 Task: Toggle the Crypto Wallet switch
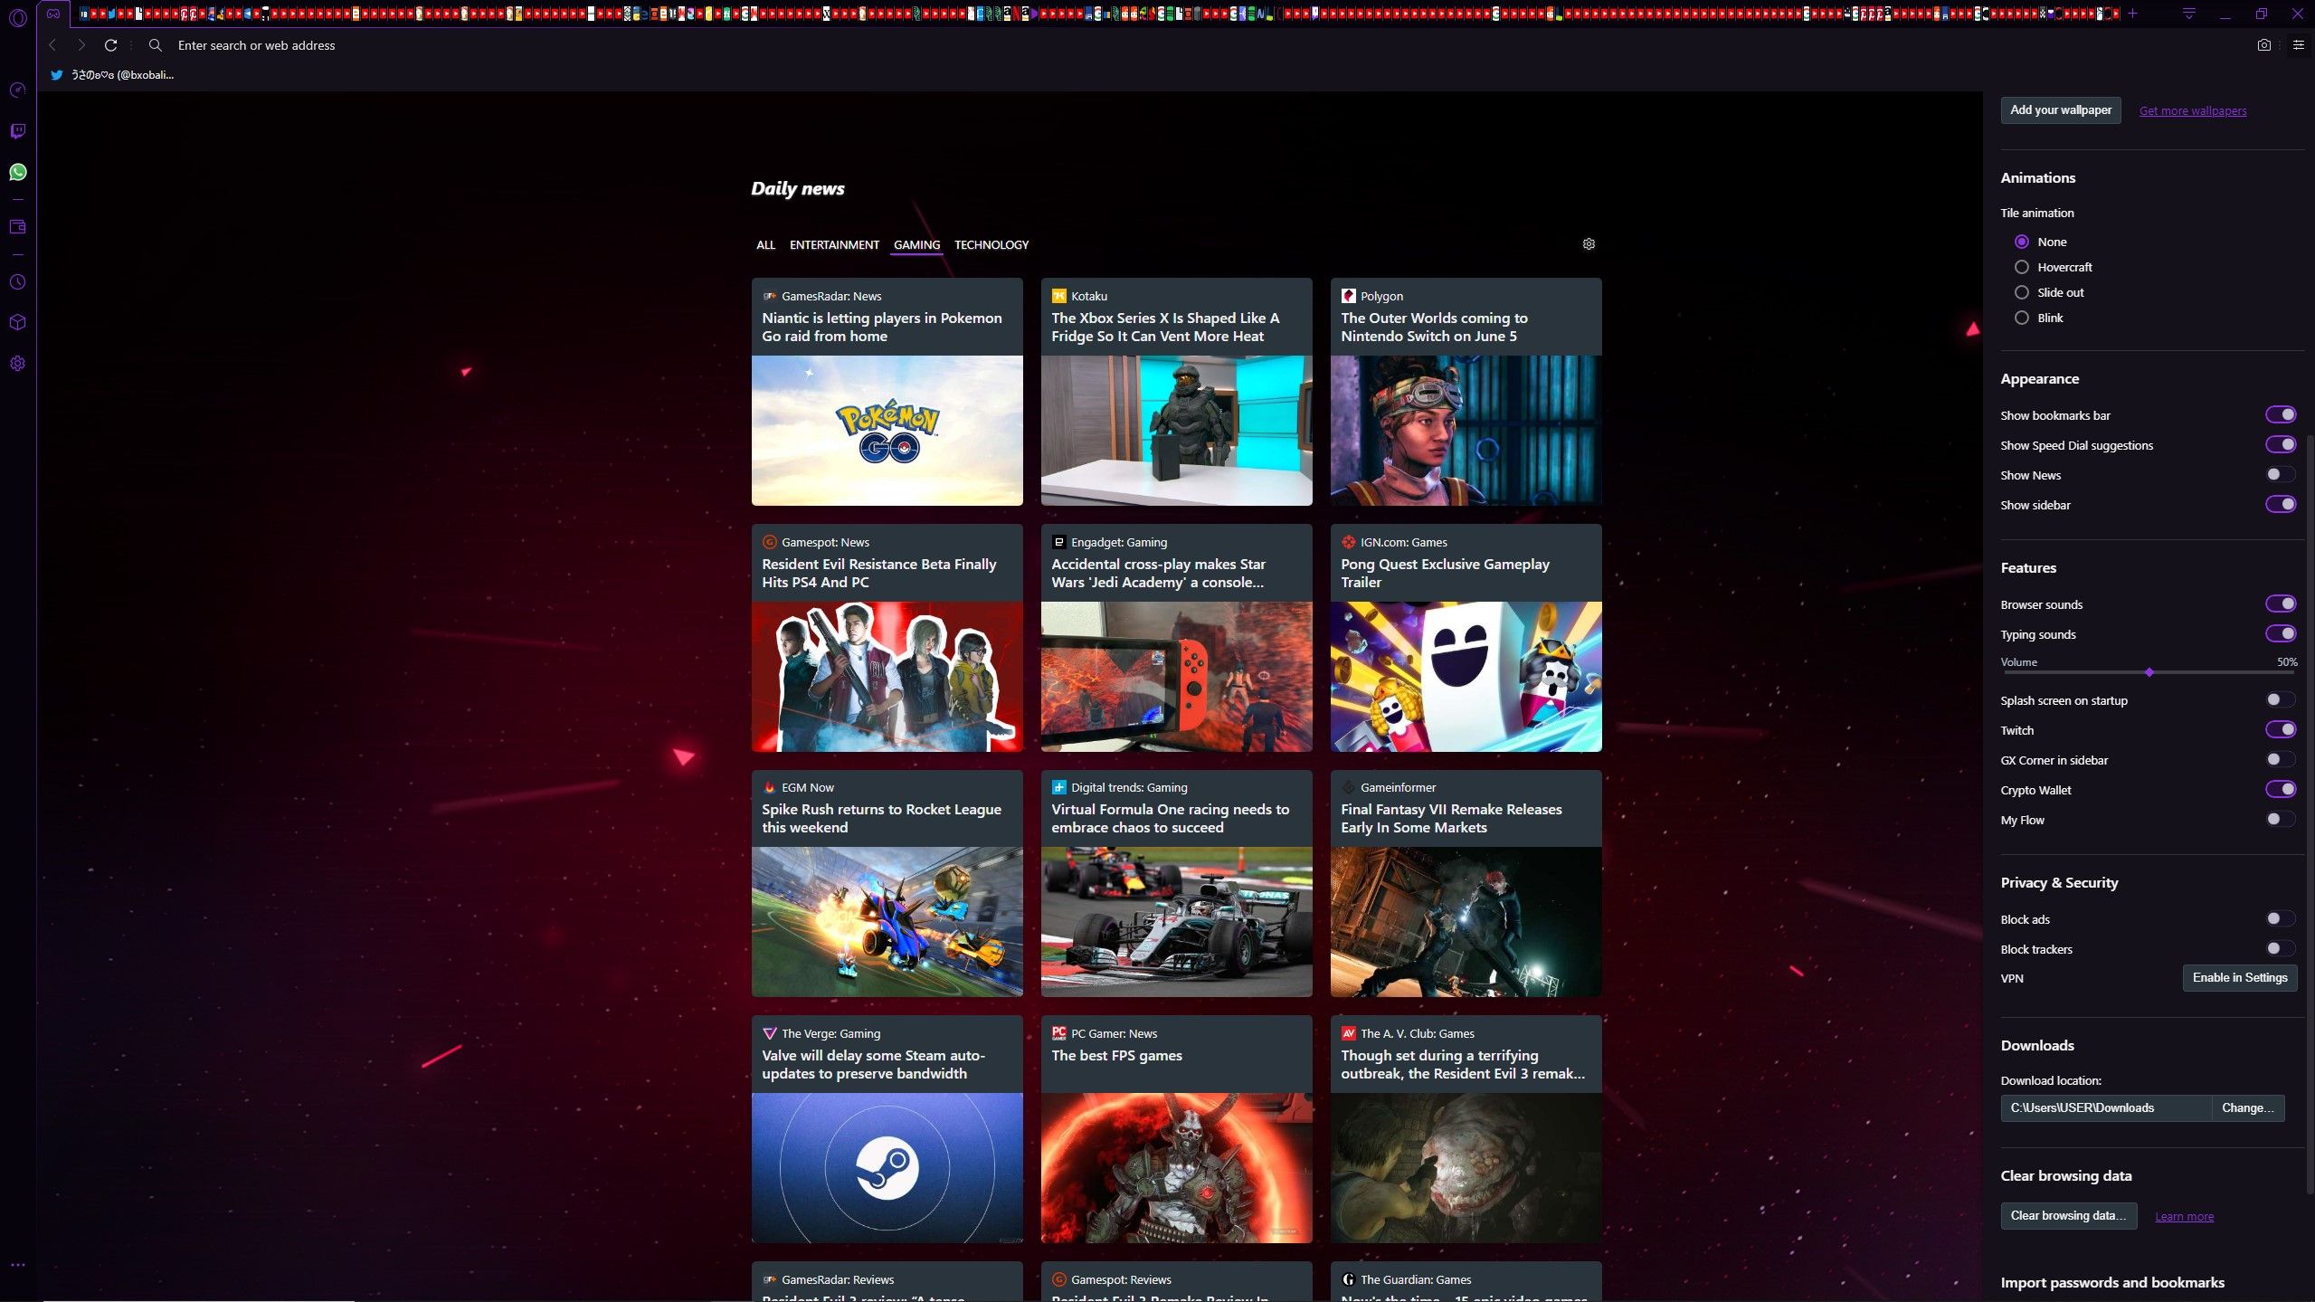pos(2280,789)
